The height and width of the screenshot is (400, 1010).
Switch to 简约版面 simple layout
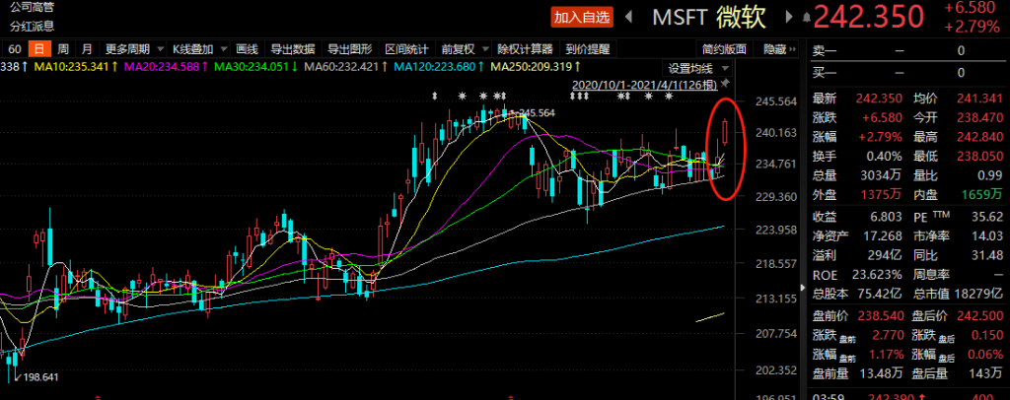pos(725,49)
